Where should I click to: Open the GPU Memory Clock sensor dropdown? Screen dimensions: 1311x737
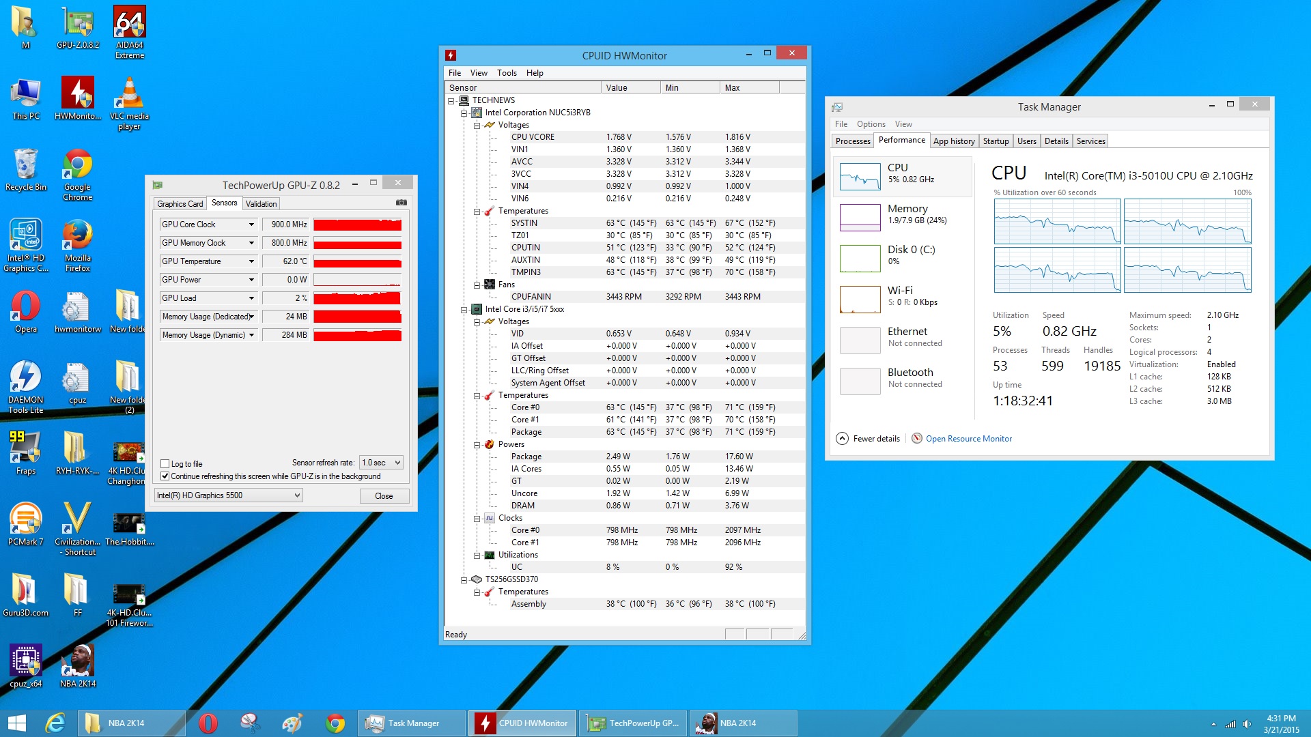pyautogui.click(x=251, y=243)
